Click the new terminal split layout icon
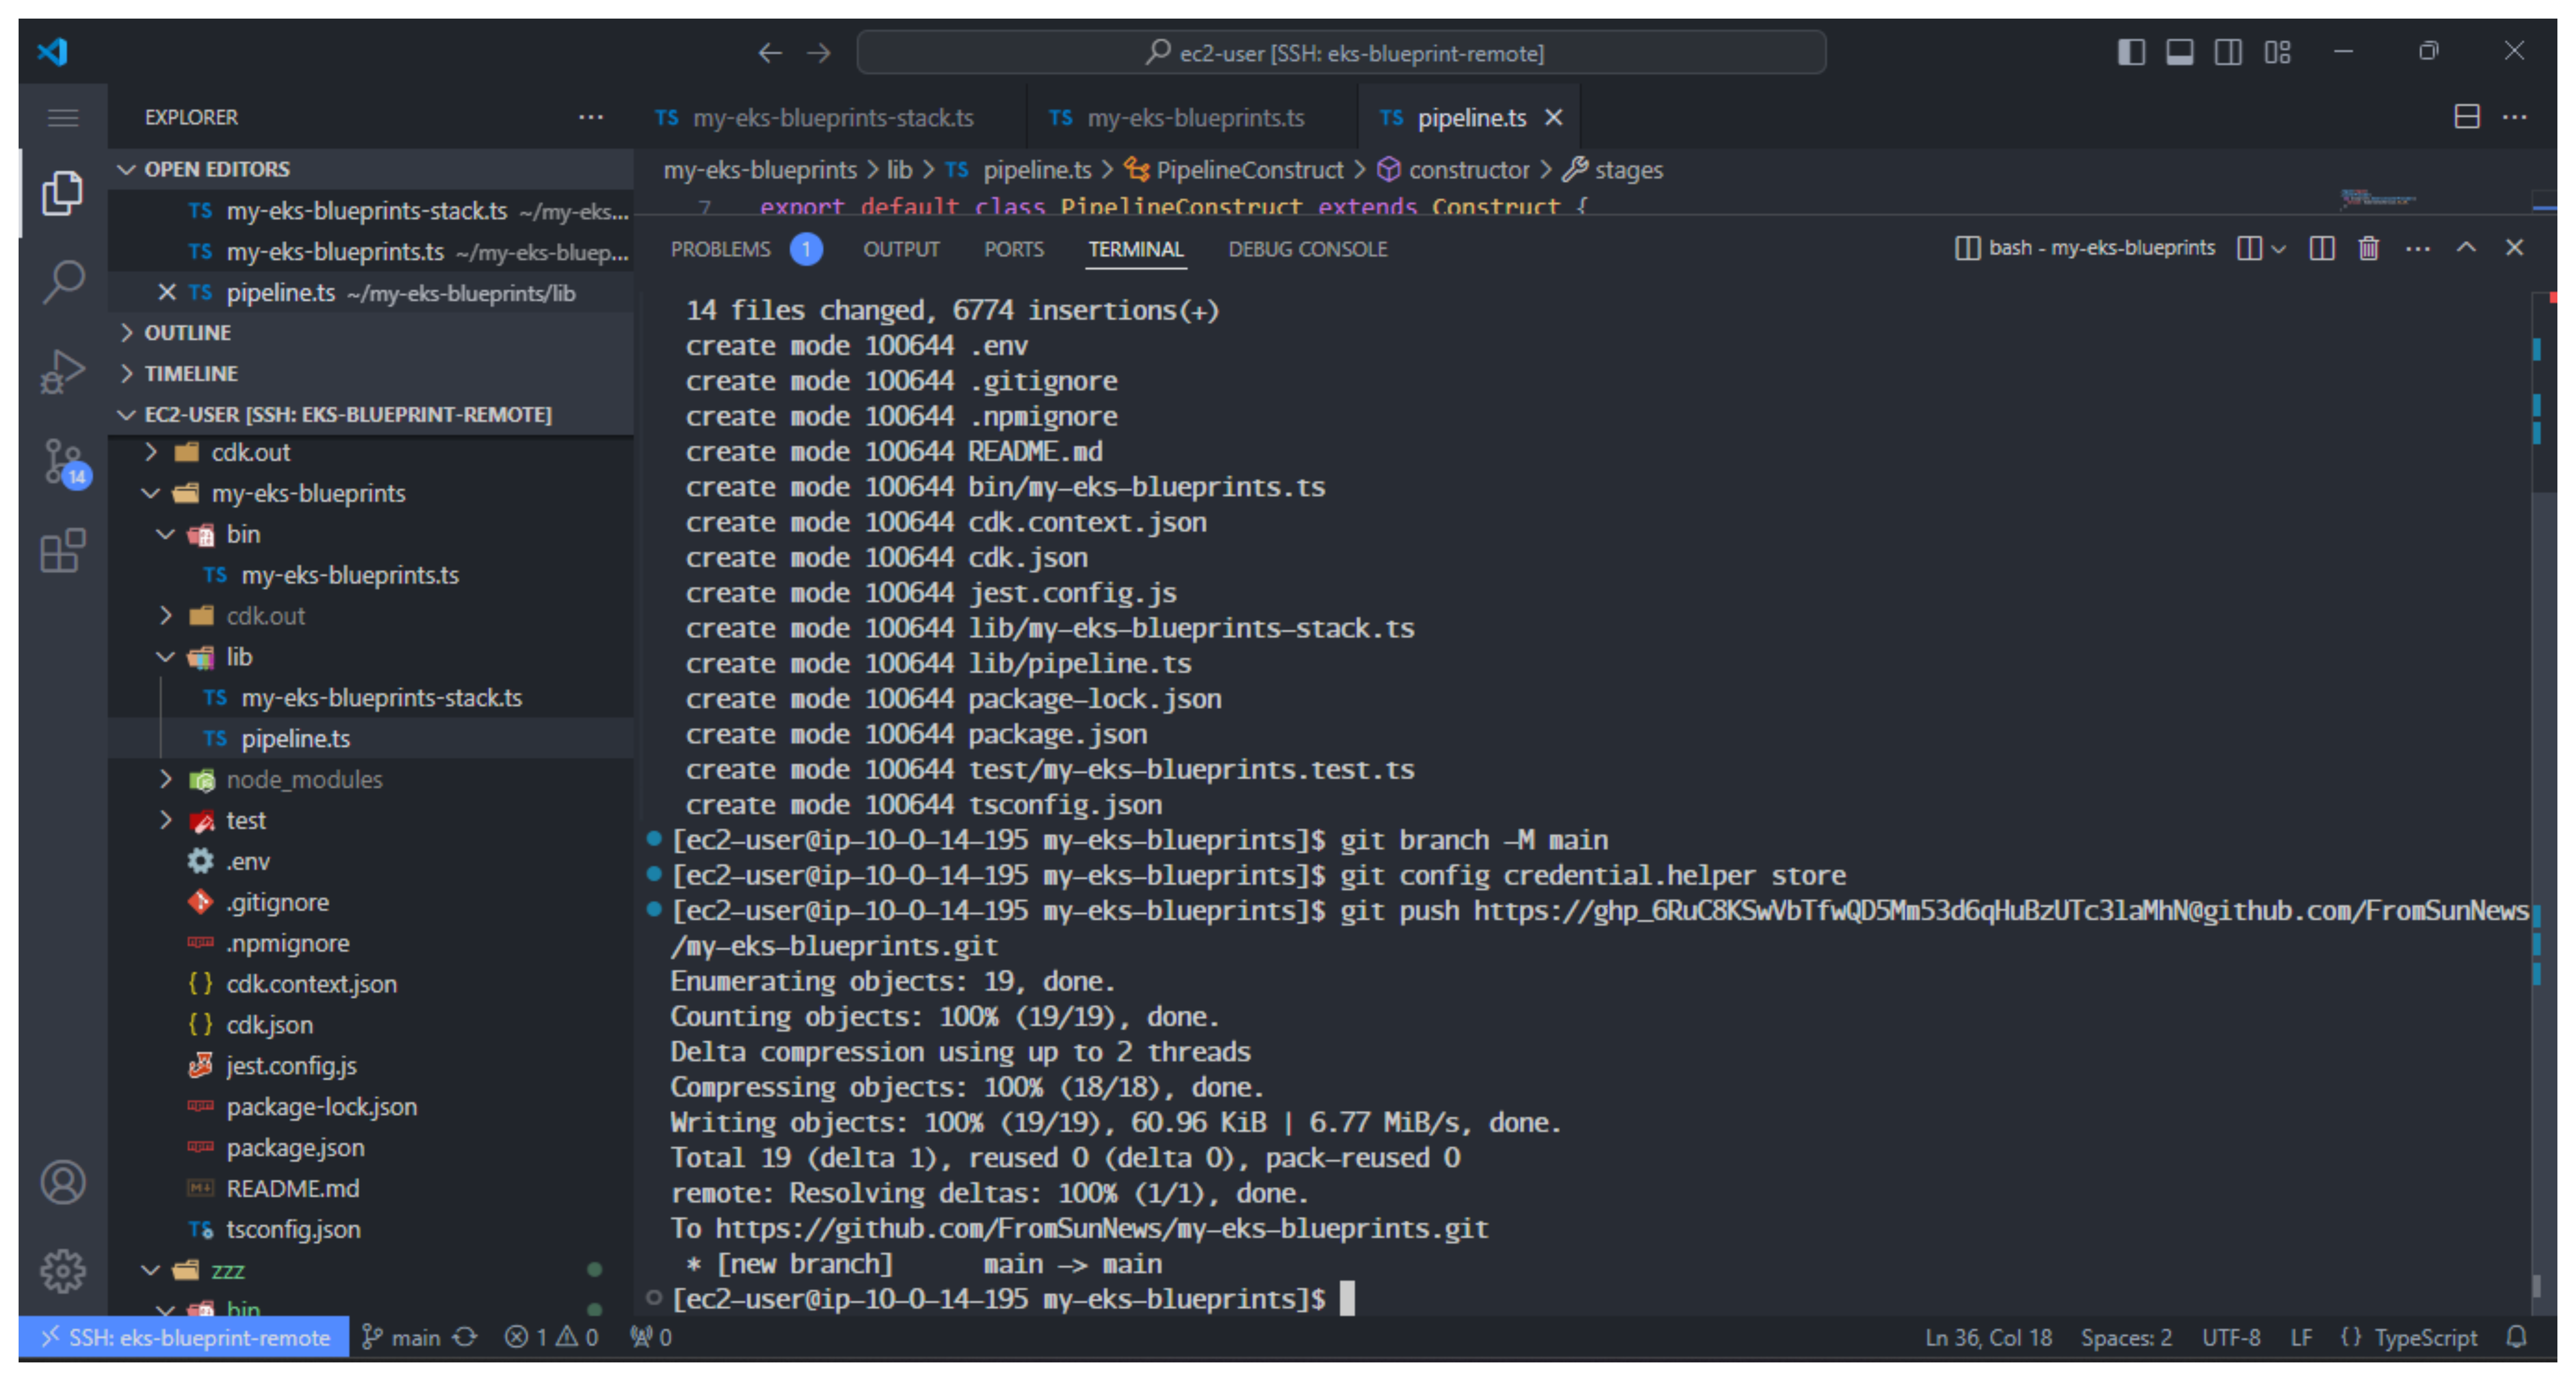The height and width of the screenshot is (1381, 2576). [2249, 248]
